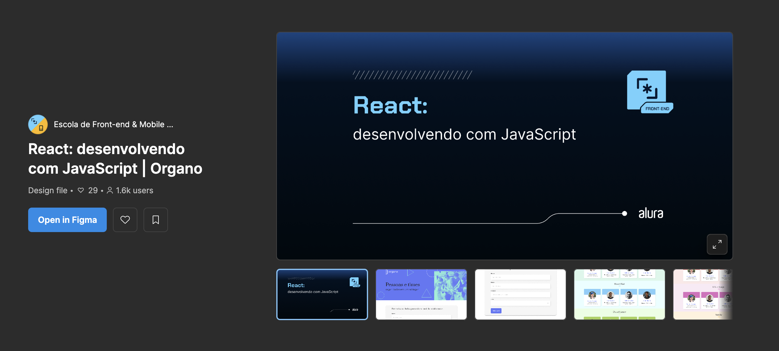
Task: Expand the preview to fullscreen
Action: coord(717,244)
